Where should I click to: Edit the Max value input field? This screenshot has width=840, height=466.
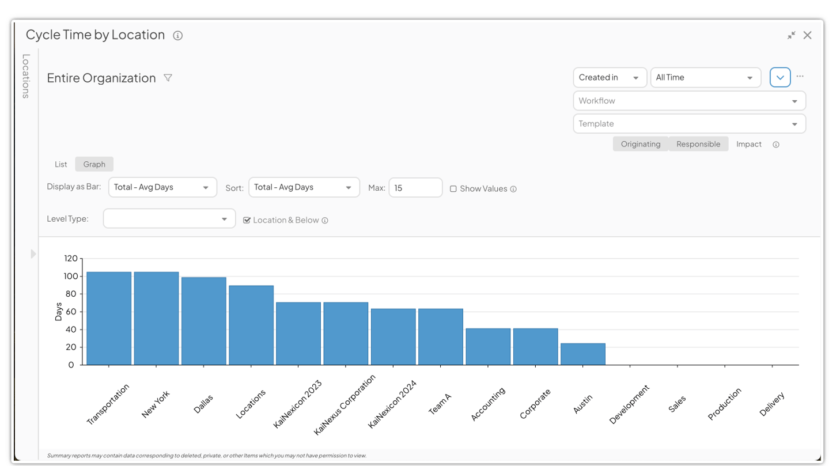pyautogui.click(x=415, y=187)
